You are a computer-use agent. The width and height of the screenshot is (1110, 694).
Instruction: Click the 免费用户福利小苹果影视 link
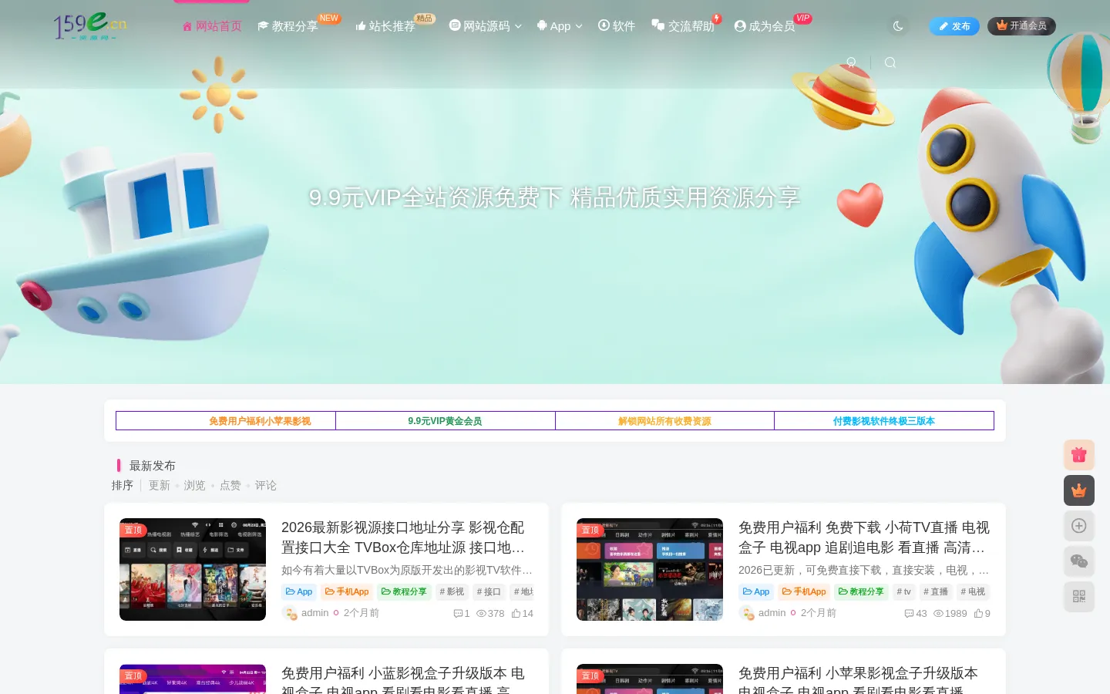pos(260,421)
